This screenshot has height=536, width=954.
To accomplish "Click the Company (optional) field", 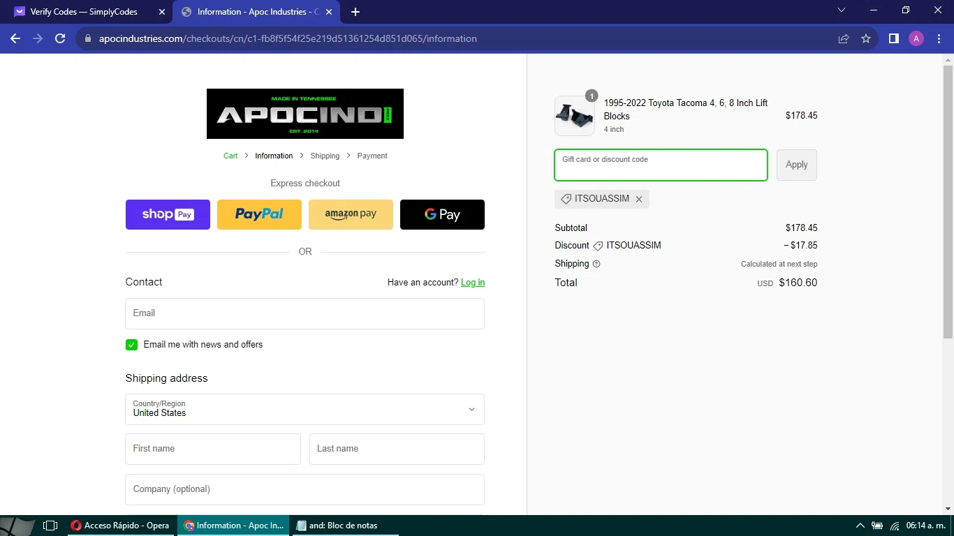I will point(304,489).
